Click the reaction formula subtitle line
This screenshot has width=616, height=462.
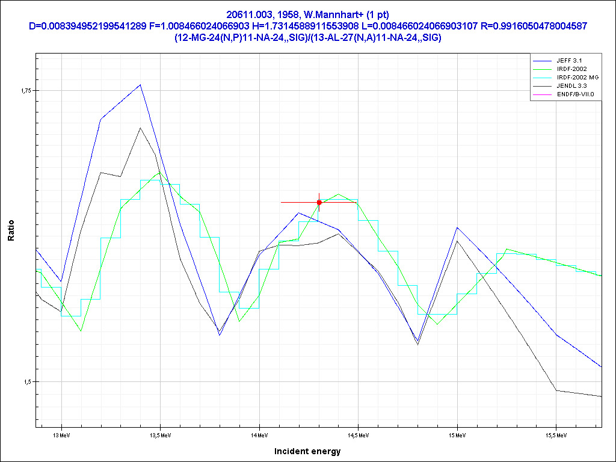tap(307, 38)
